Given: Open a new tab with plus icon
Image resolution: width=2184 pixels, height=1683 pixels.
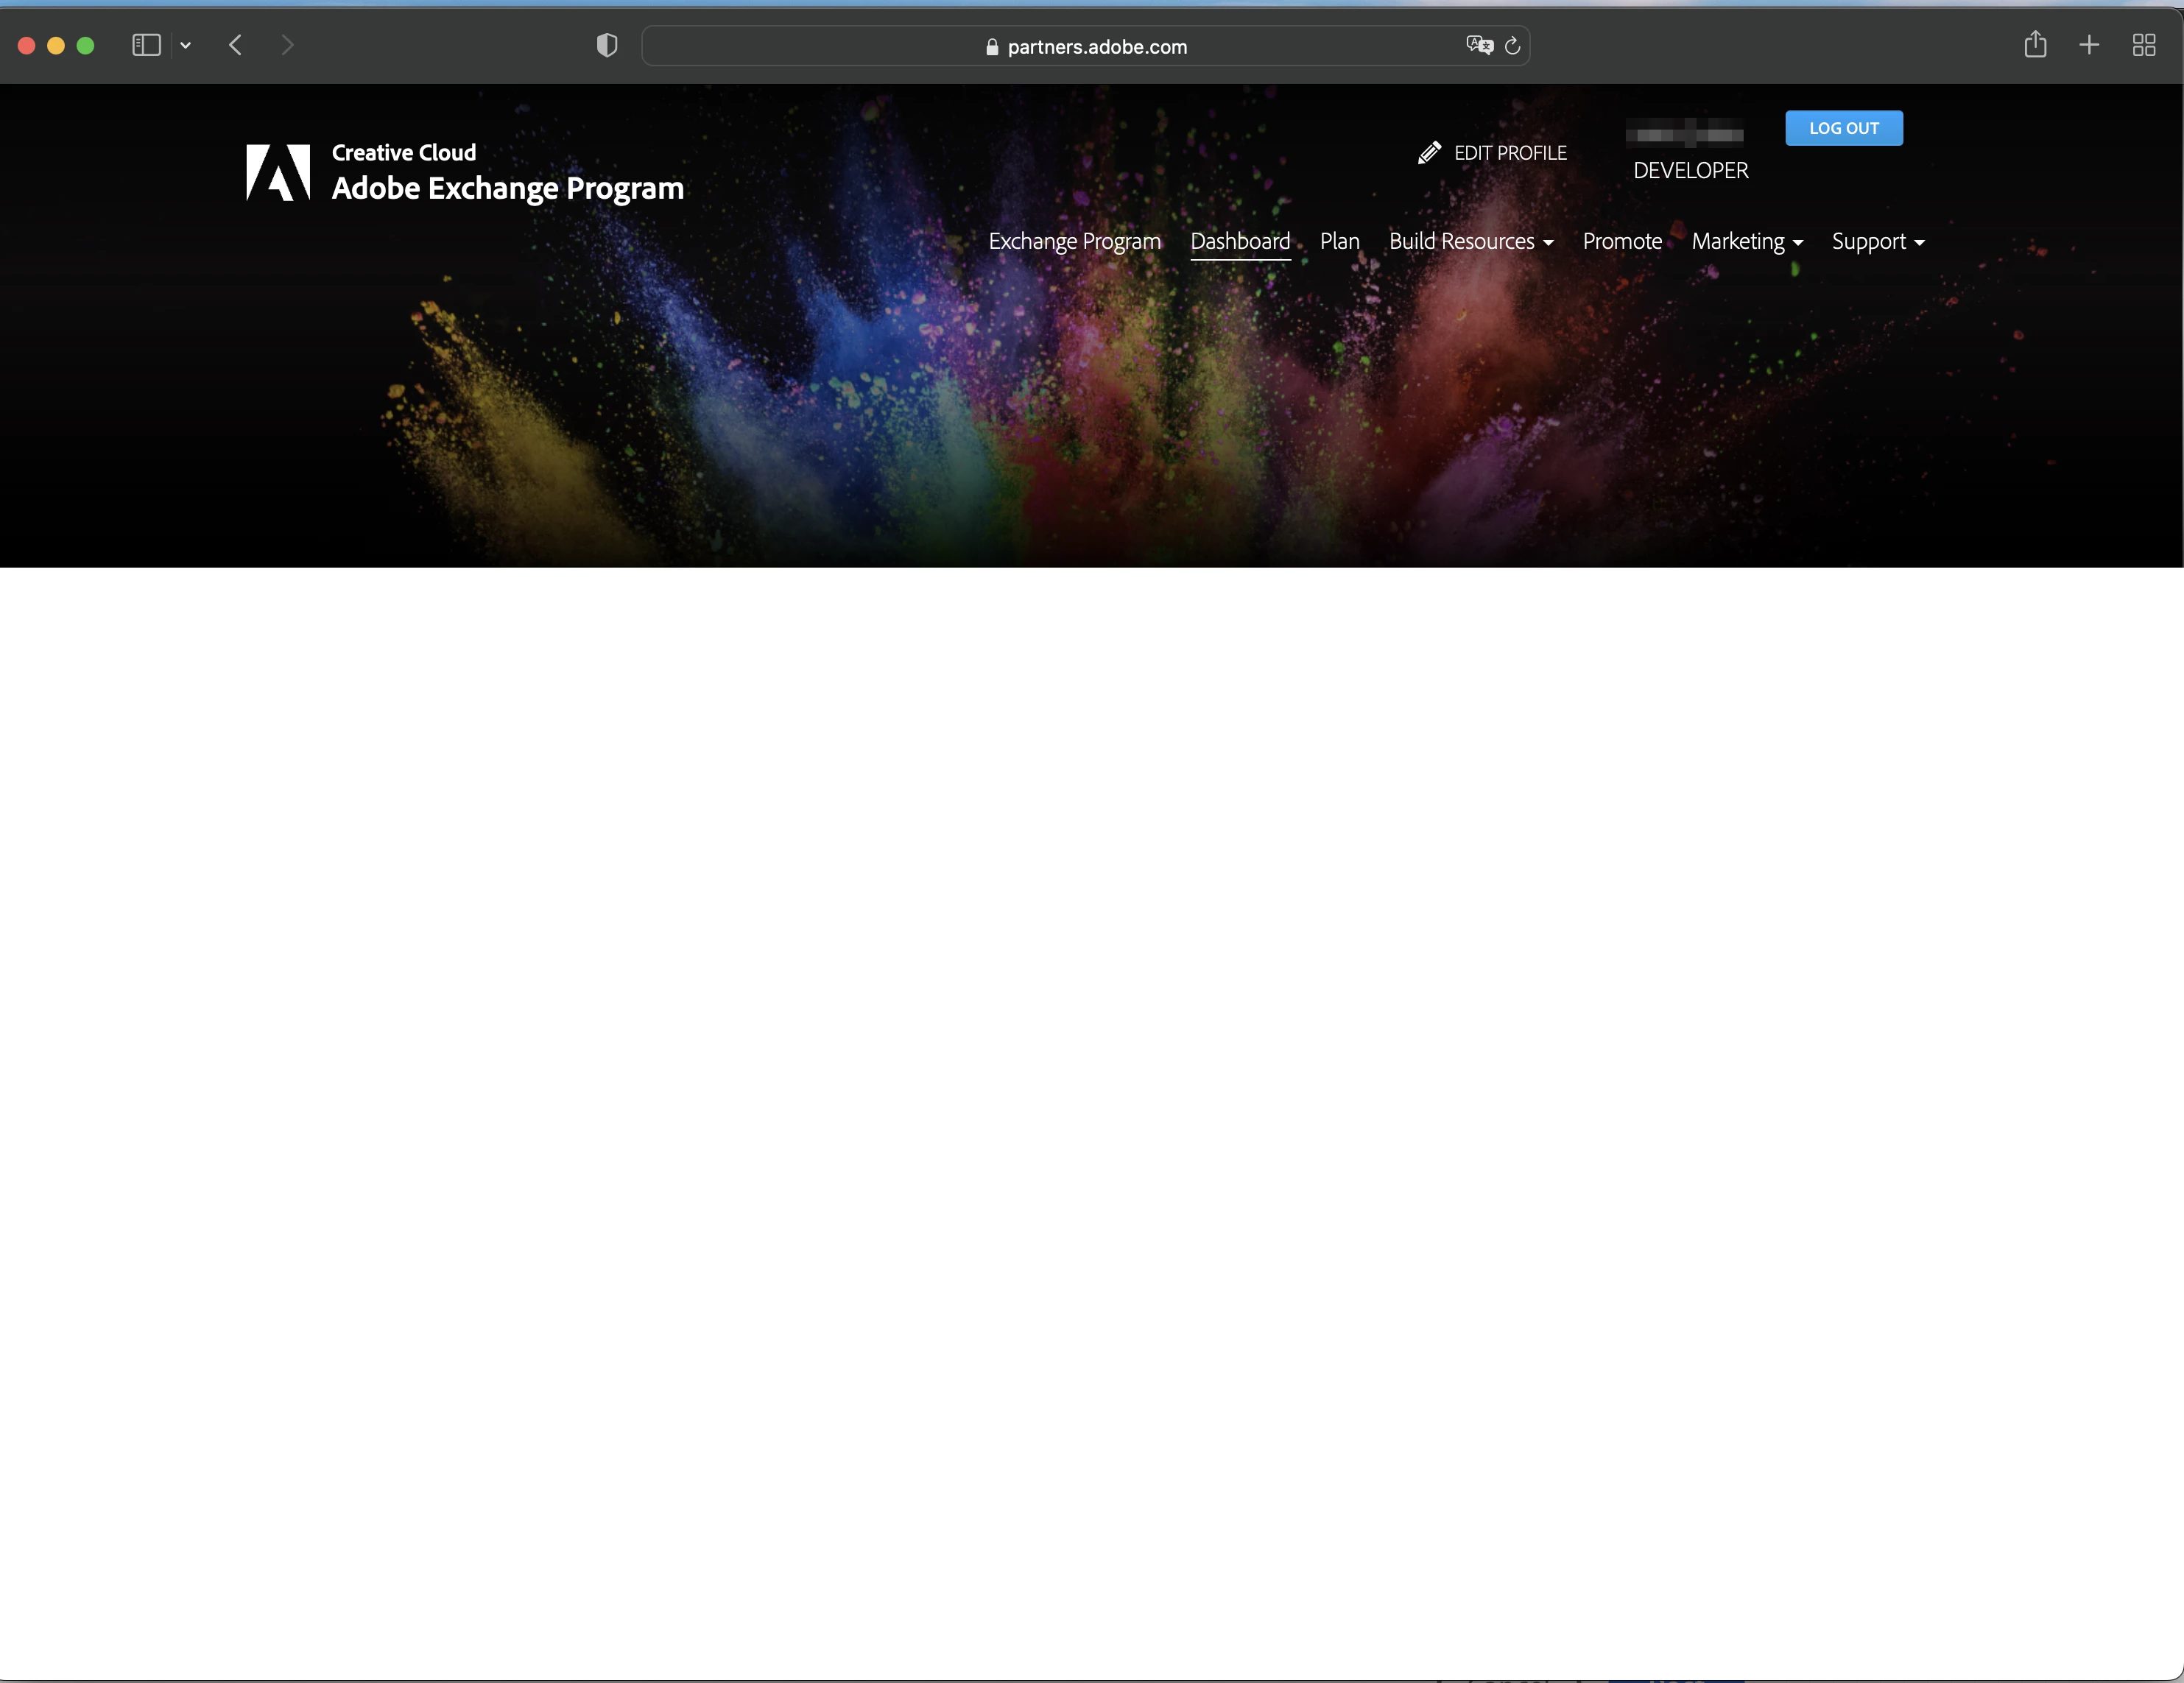Looking at the screenshot, I should (x=2088, y=45).
